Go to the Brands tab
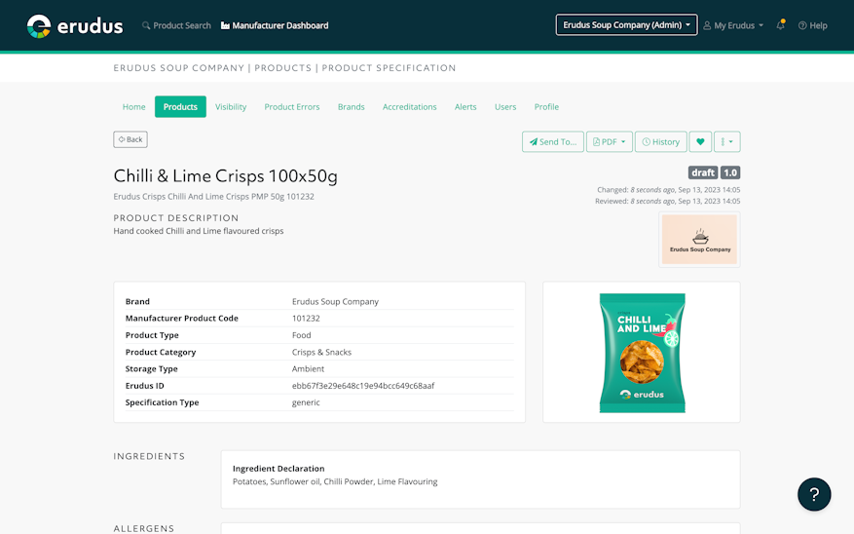The height and width of the screenshot is (534, 854). pyautogui.click(x=352, y=107)
